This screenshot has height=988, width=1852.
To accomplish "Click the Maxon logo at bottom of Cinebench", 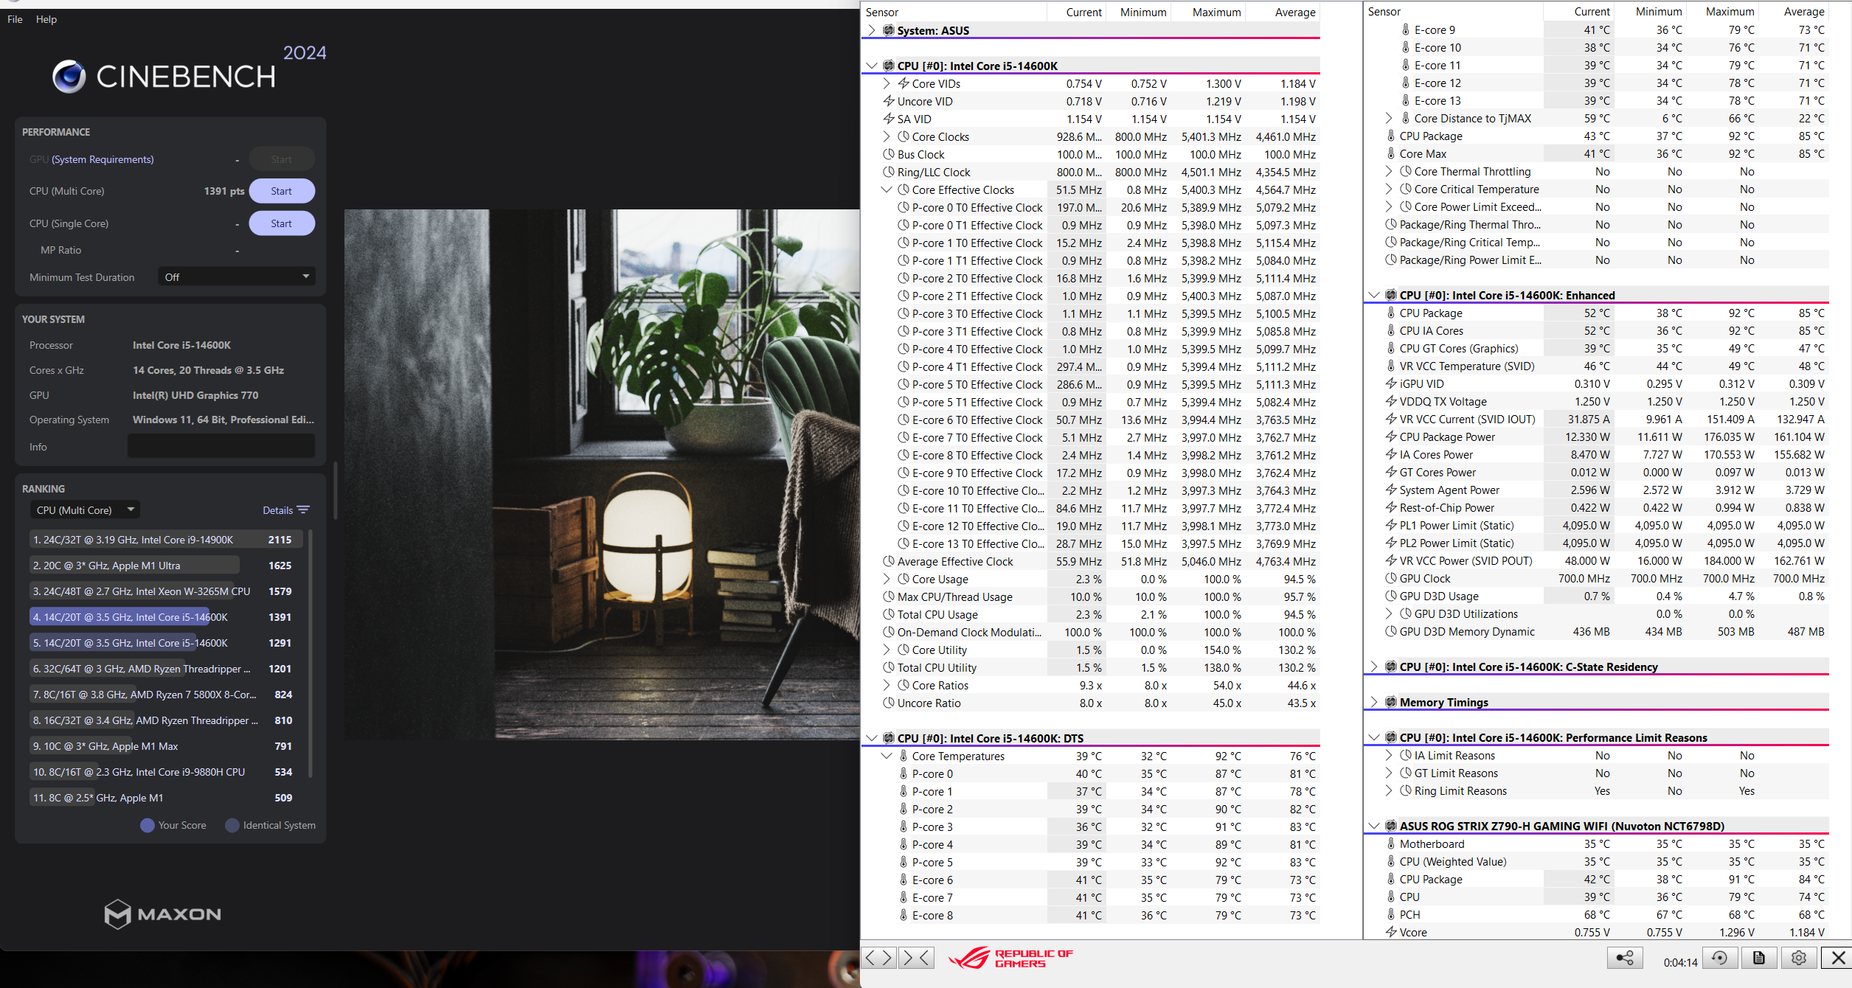I will pyautogui.click(x=162, y=914).
